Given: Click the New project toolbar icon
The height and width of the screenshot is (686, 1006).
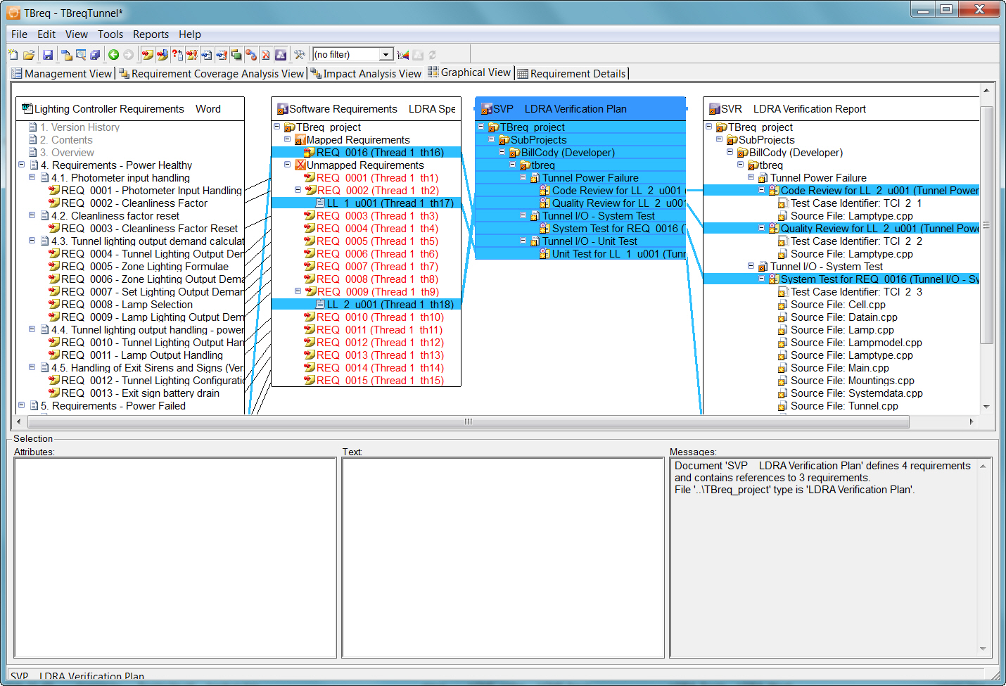Looking at the screenshot, I should coord(13,55).
